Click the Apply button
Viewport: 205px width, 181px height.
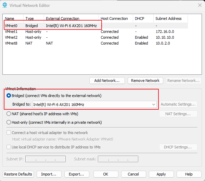tap(161, 174)
